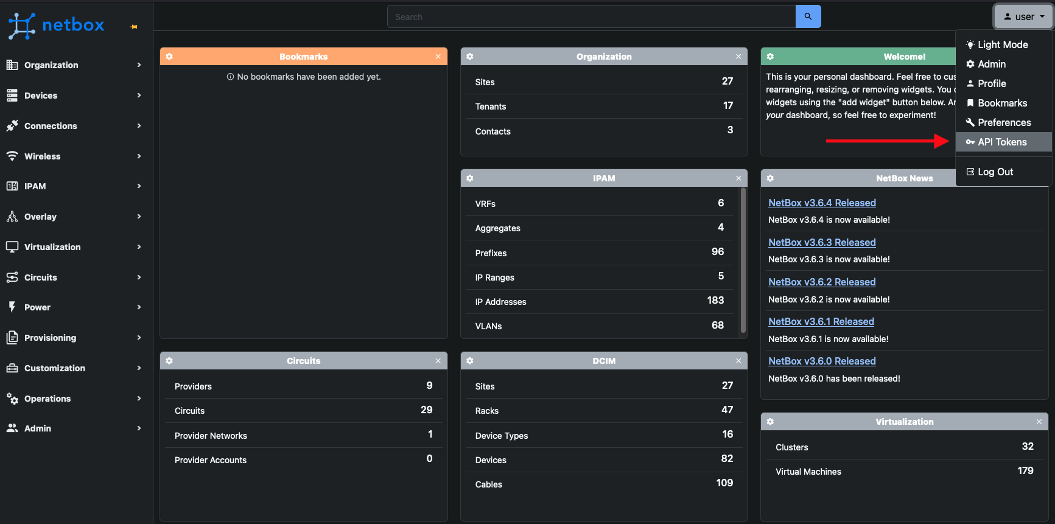Viewport: 1055px width, 524px height.
Task: Click the Power lightning icon in sidebar
Action: coord(12,307)
